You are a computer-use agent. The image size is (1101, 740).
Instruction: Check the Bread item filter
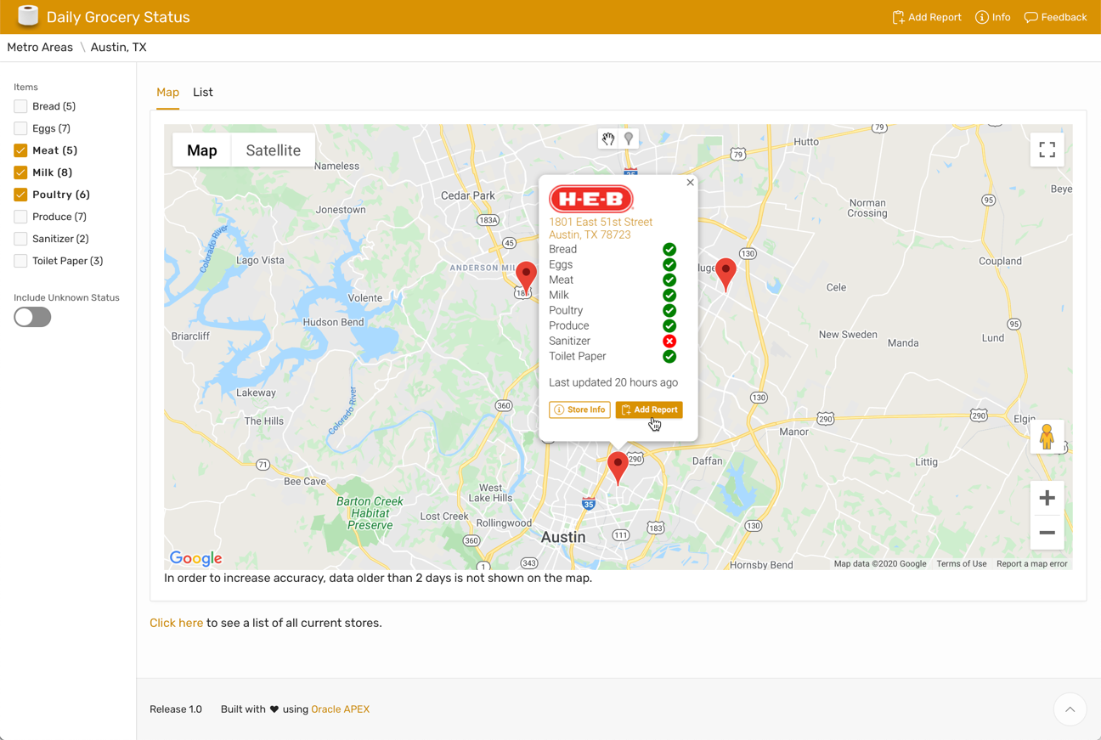coord(20,105)
